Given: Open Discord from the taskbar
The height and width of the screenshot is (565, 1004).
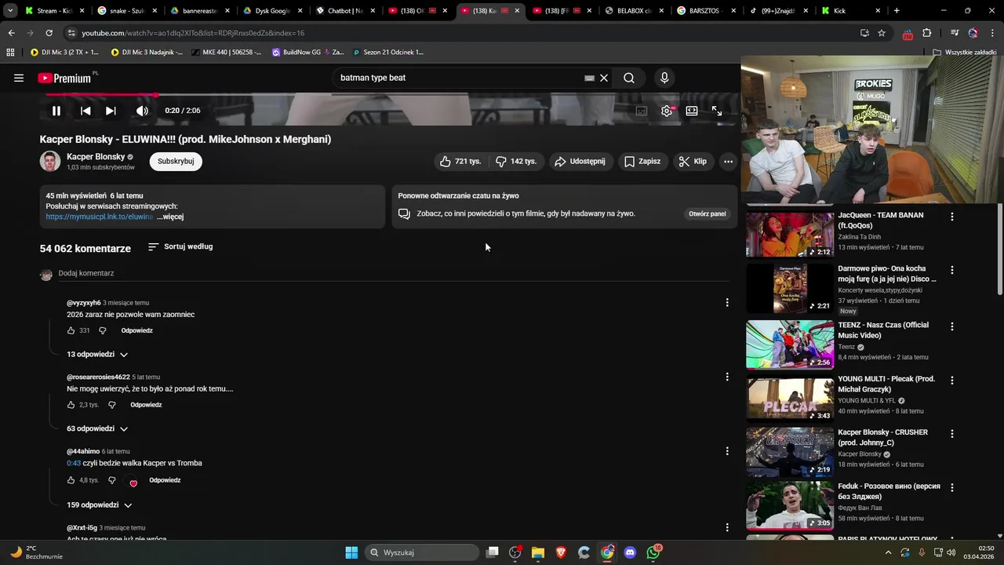Looking at the screenshot, I should (630, 552).
